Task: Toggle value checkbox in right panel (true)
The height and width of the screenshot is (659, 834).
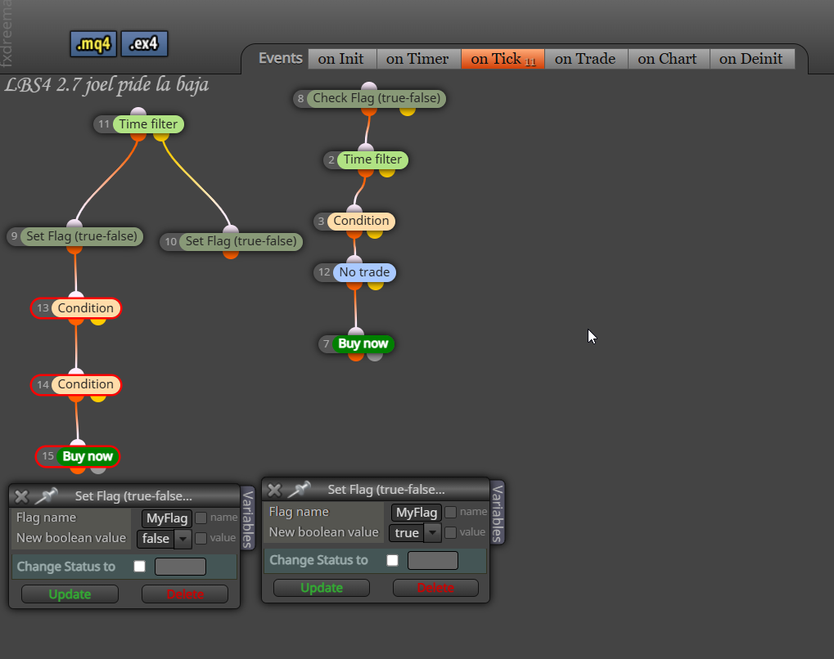Action: (x=450, y=532)
